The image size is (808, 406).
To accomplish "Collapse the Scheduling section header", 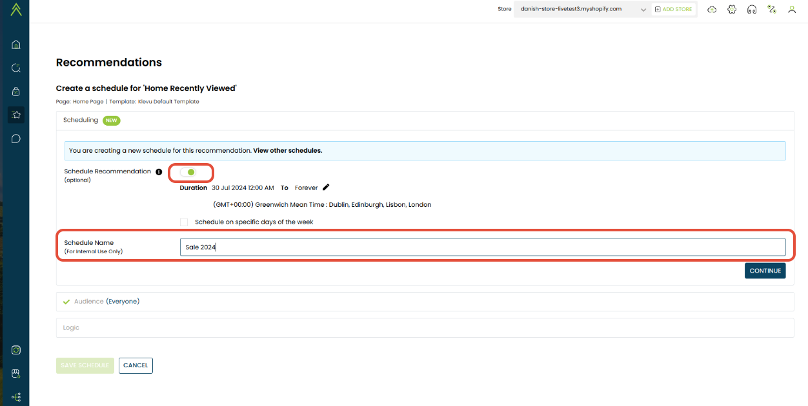I will 81,121.
